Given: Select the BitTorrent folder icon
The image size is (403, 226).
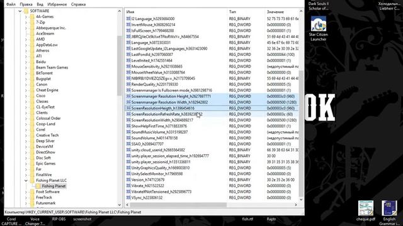Looking at the screenshot, I should 32,73.
